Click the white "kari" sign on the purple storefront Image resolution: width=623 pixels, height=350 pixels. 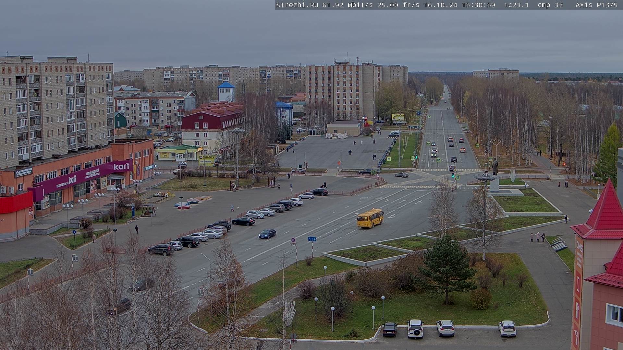[121, 166]
